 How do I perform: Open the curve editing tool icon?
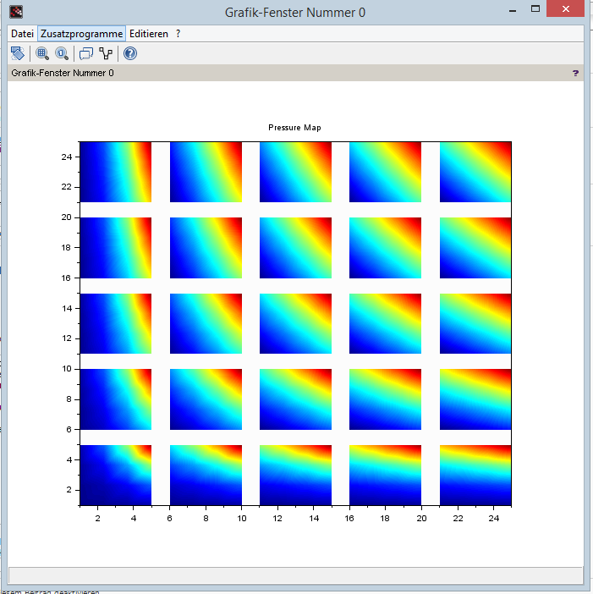(x=106, y=53)
